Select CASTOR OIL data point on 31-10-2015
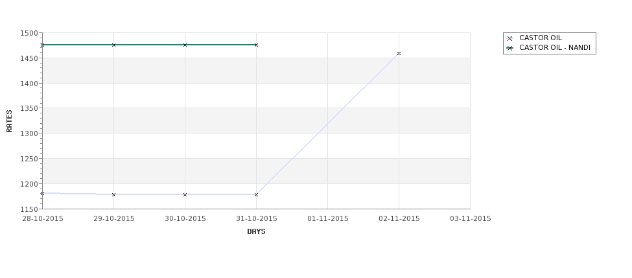This screenshot has height=278, width=632. pyautogui.click(x=256, y=194)
